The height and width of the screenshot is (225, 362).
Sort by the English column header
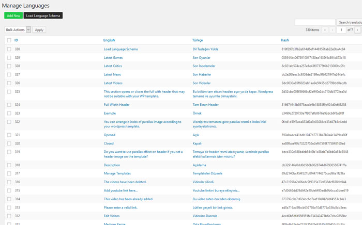pyautogui.click(x=109, y=40)
